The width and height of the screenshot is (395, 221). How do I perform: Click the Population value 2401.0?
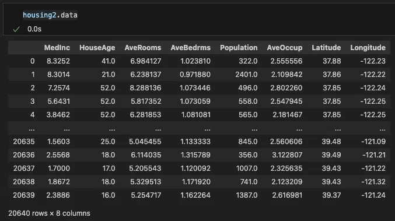pyautogui.click(x=246, y=75)
